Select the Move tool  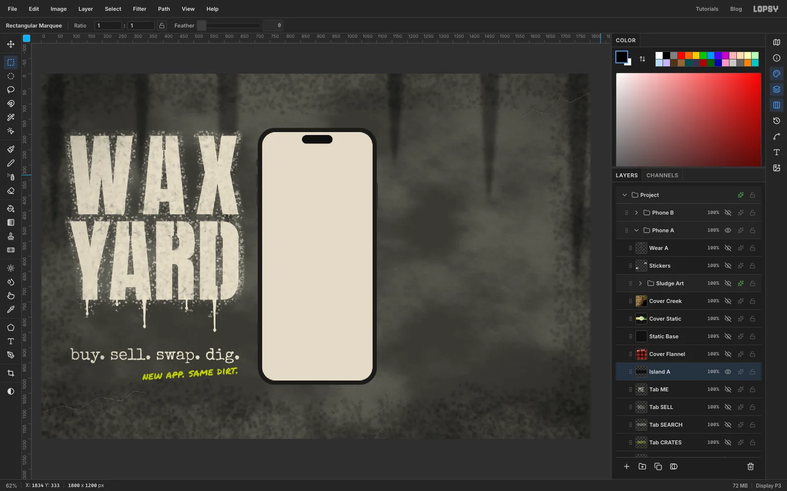pyautogui.click(x=11, y=44)
